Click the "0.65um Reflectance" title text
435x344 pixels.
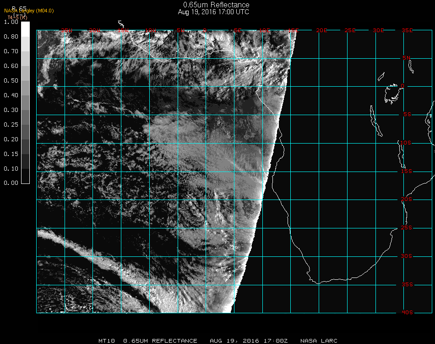[216, 5]
